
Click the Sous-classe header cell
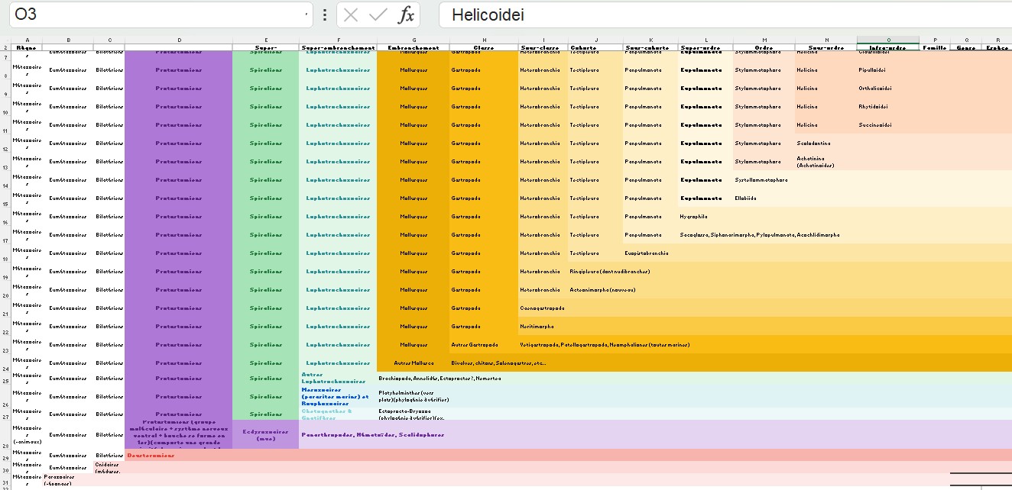click(x=543, y=47)
